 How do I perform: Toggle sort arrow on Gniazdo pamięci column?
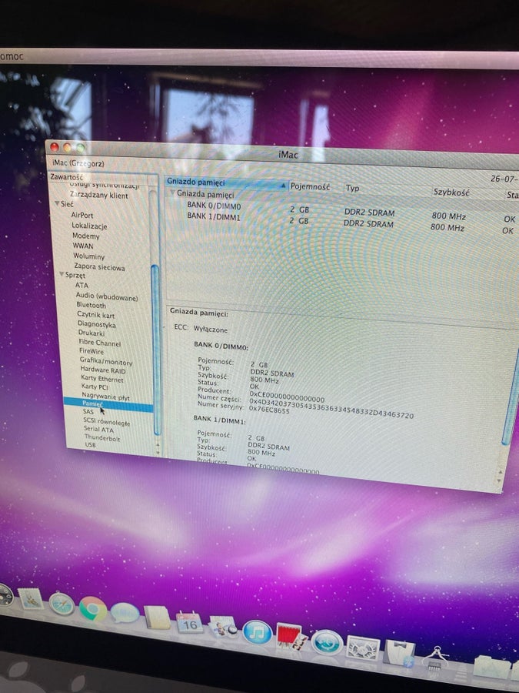283,186
